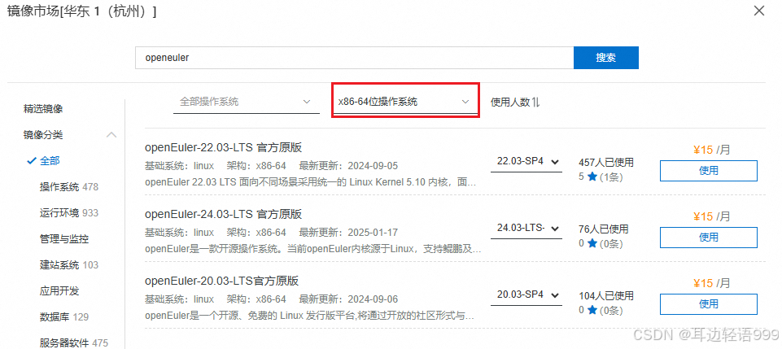Image resolution: width=782 pixels, height=349 pixels.
Task: Select the 应用开发 category
Action: [x=59, y=290]
